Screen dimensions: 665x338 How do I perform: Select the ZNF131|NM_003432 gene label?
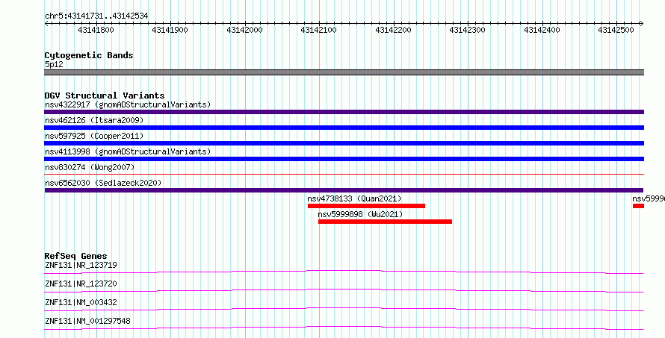coord(81,302)
